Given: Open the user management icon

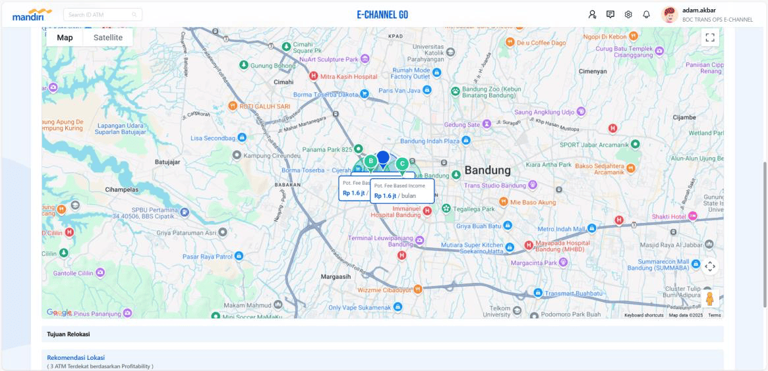Looking at the screenshot, I should pyautogui.click(x=592, y=14).
